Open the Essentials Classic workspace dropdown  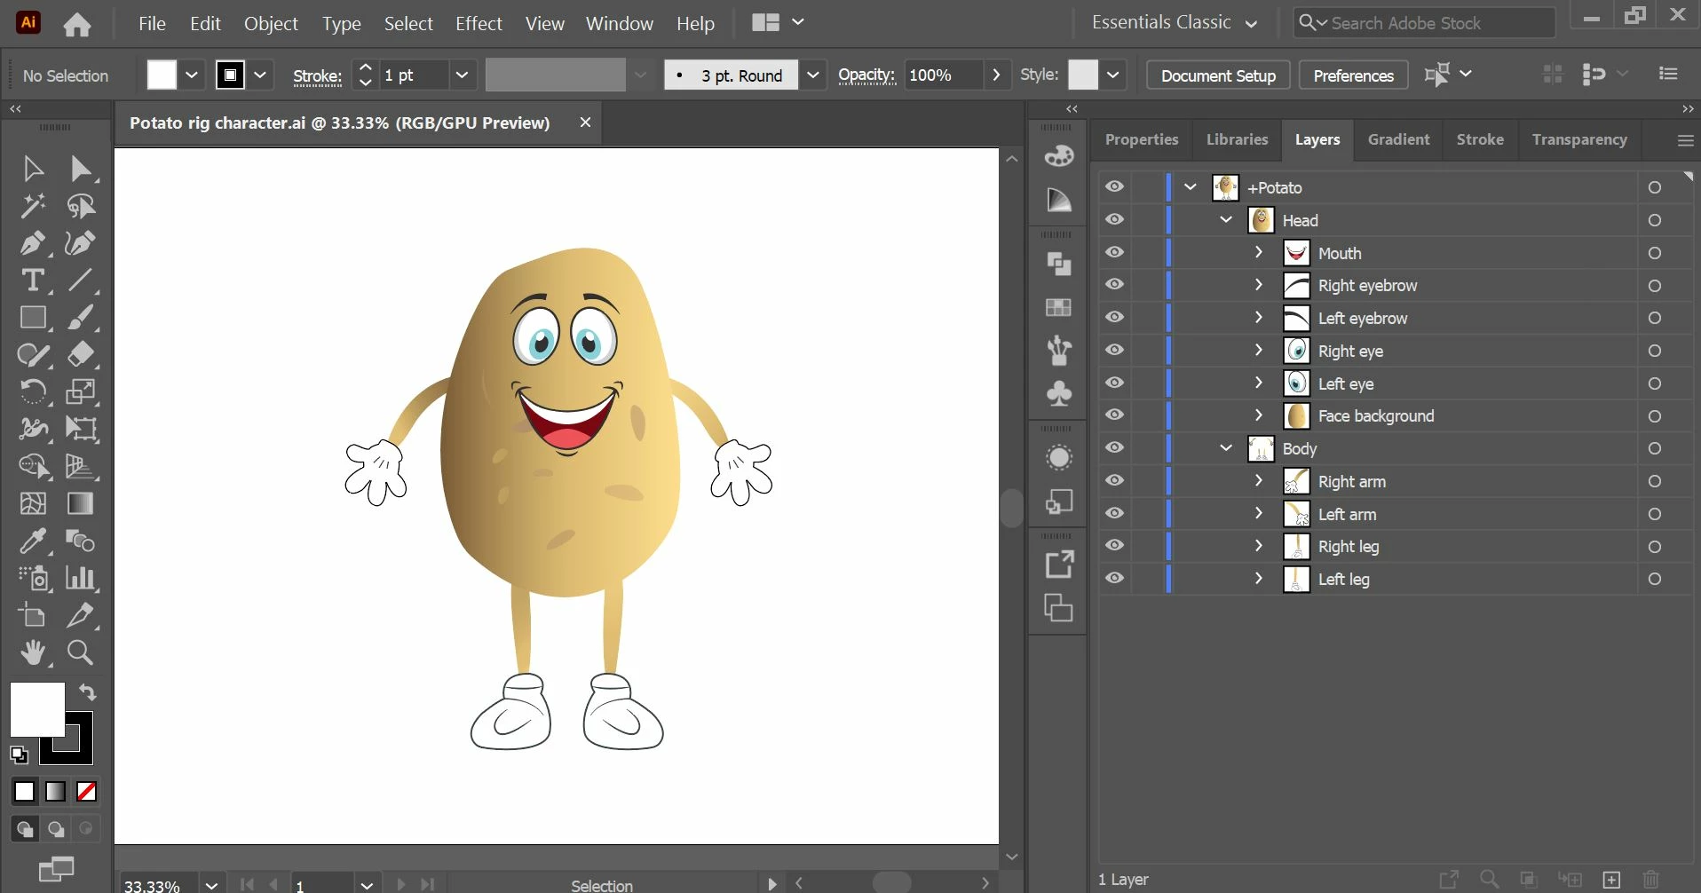(x=1174, y=23)
